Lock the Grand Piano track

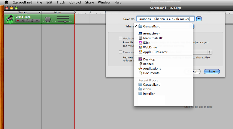point(32,21)
